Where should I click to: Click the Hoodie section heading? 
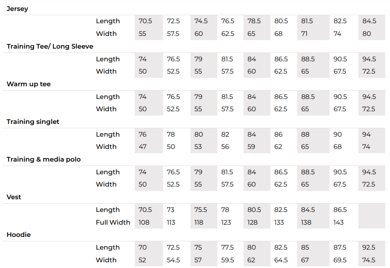19,235
